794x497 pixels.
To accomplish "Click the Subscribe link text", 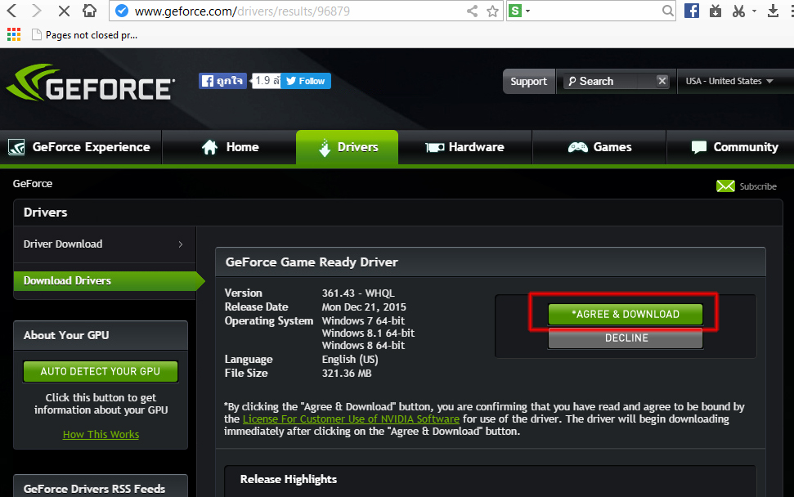I will click(758, 186).
